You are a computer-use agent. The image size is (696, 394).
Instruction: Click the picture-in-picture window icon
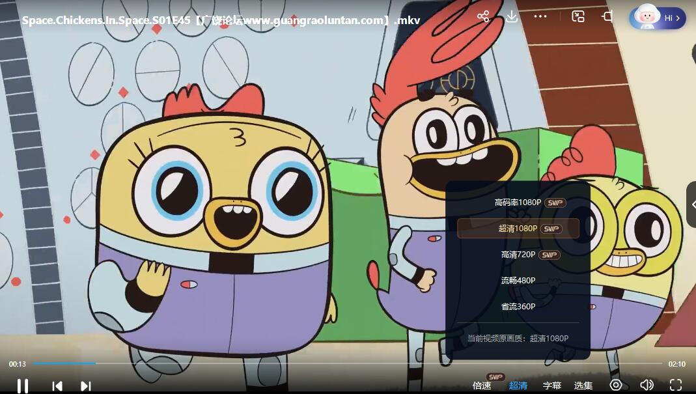tap(578, 17)
